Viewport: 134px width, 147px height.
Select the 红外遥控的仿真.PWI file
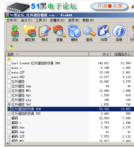26,114
